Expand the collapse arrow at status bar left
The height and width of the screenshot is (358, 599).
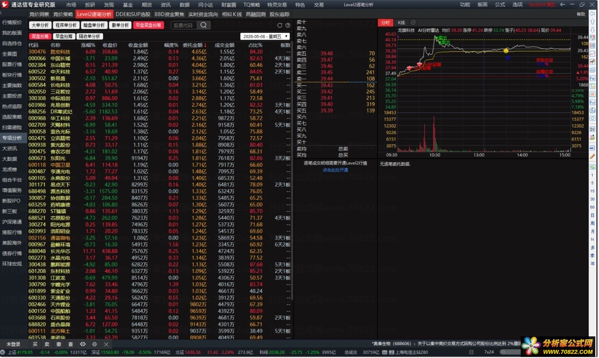(x=3, y=352)
